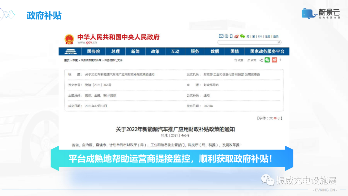Expand more share options via the plus sign
Image resolution: width=348 pixels, height=196 pixels.
click(280, 60)
